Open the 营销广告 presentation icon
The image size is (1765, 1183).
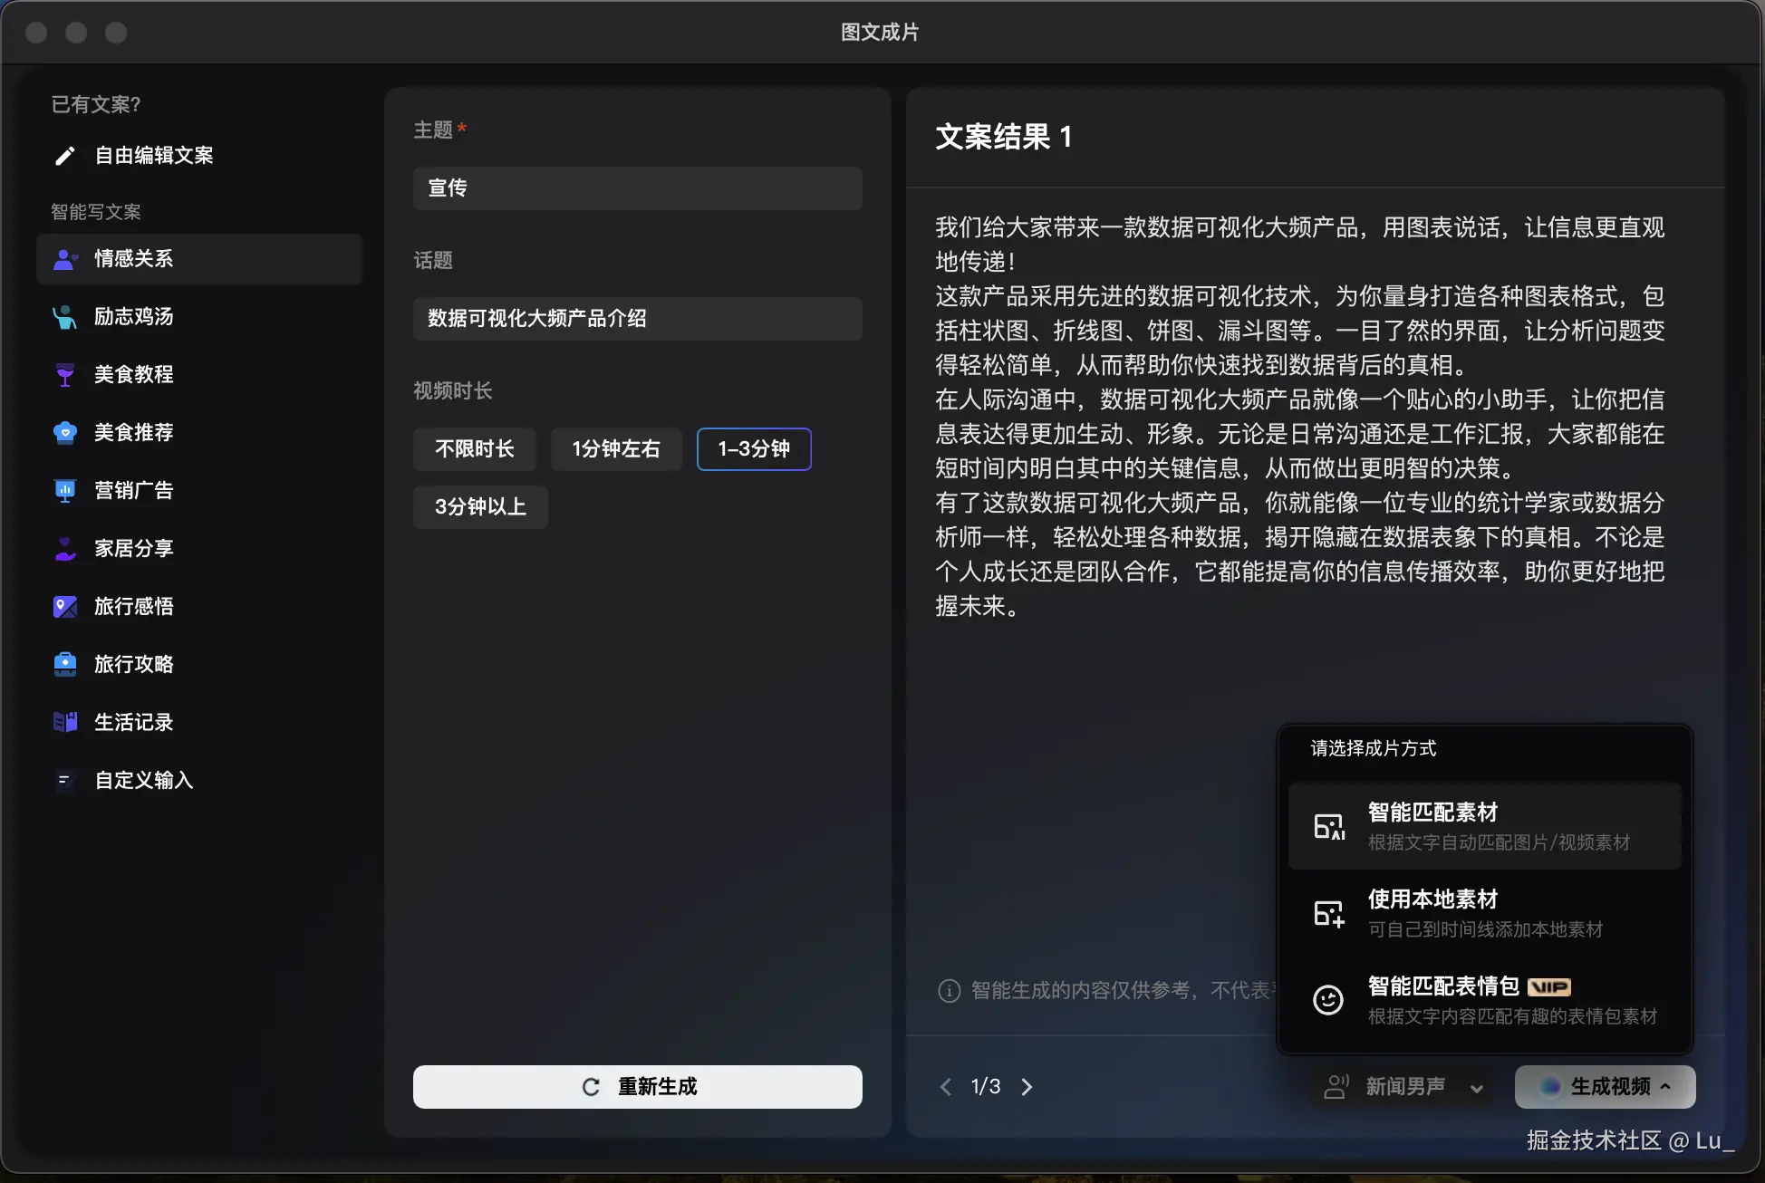click(x=64, y=491)
